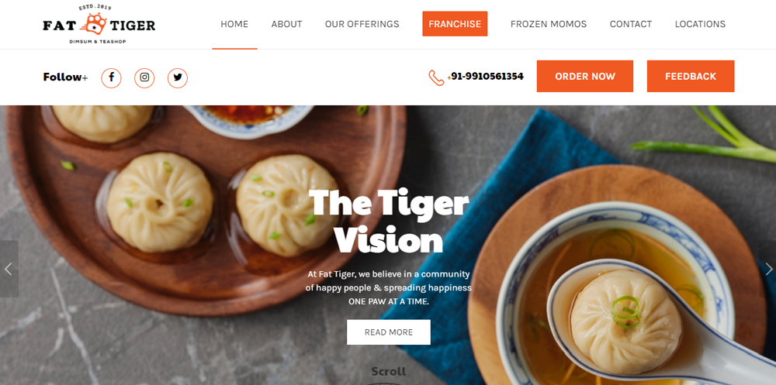This screenshot has width=776, height=385.
Task: Open the About menu item
Action: click(x=286, y=24)
